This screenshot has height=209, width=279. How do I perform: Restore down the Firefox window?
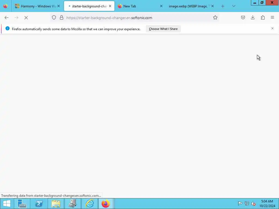pyautogui.click(x=262, y=3)
